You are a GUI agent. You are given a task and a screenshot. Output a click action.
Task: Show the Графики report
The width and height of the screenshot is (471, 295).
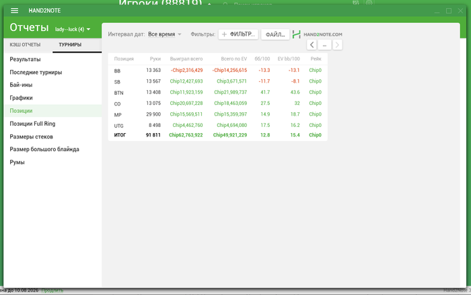coord(21,98)
